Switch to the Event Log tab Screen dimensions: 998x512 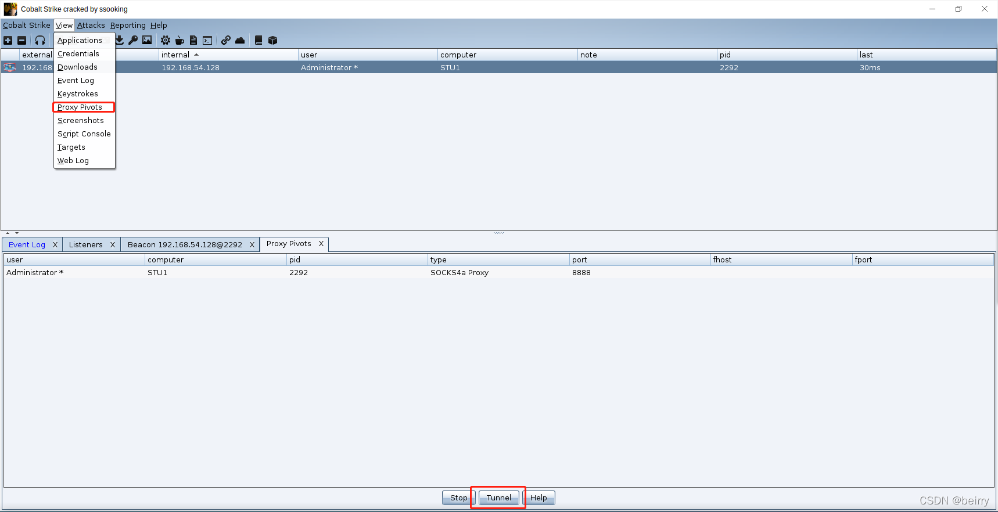pos(27,244)
